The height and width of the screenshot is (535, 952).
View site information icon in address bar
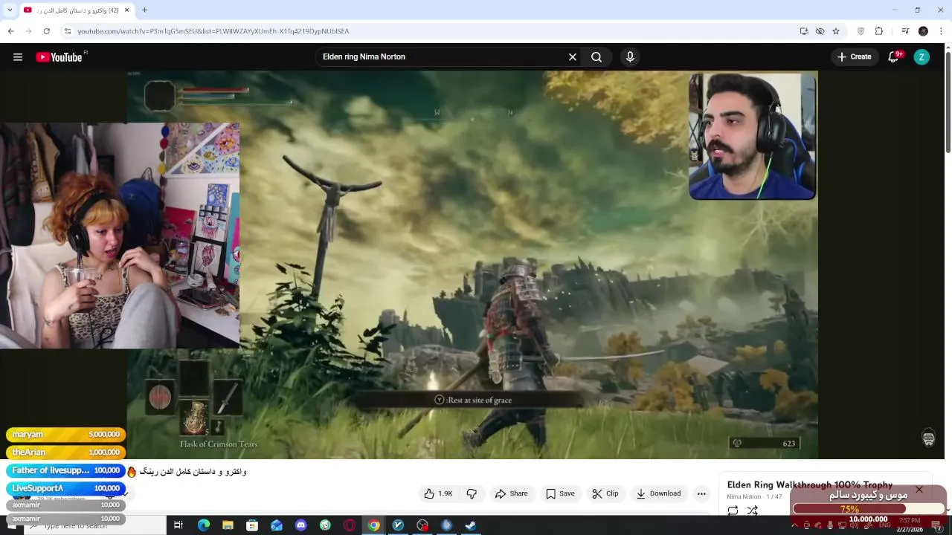68,31
